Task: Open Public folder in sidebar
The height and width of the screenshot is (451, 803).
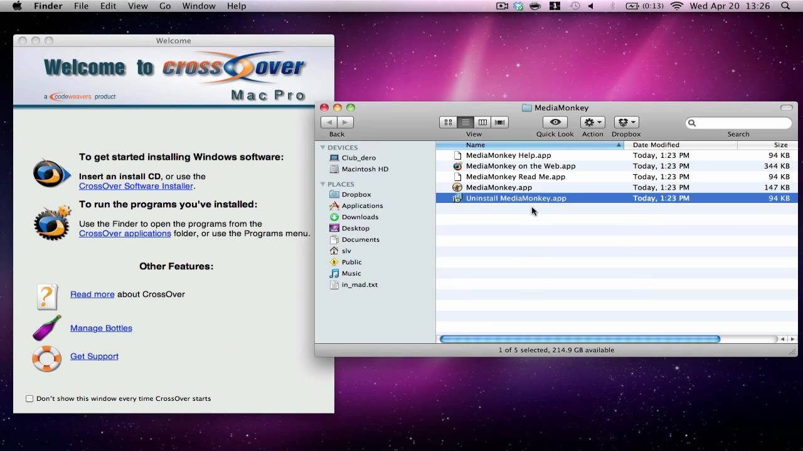Action: 346,262
